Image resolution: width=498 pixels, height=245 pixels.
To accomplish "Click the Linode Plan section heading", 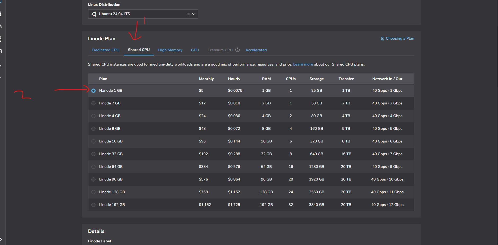I will [102, 39].
